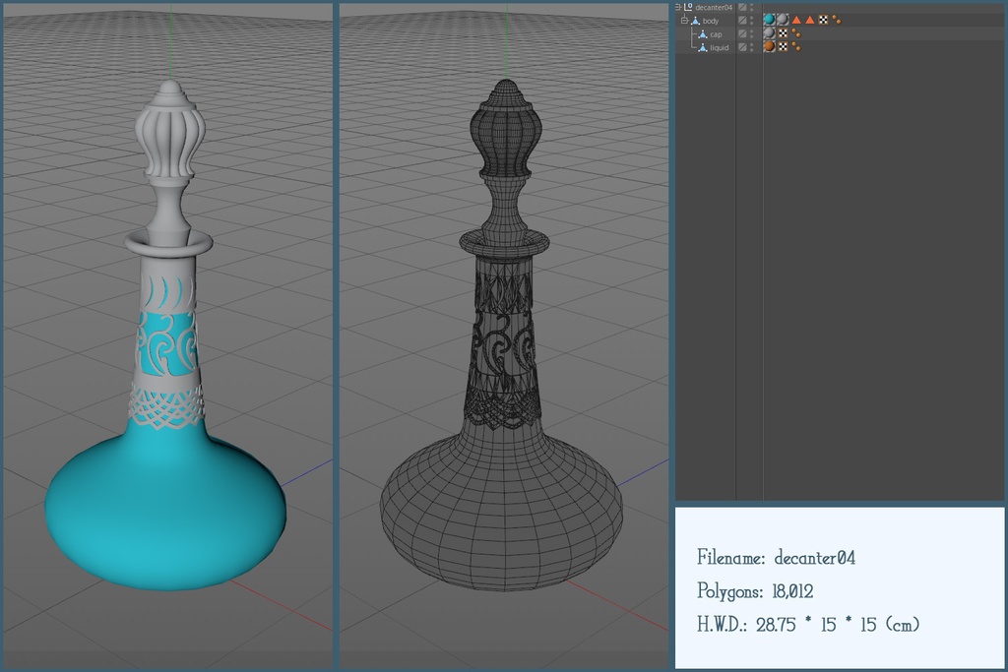Select the orange material tag on liquid
This screenshot has width=1008, height=672.
[x=770, y=46]
